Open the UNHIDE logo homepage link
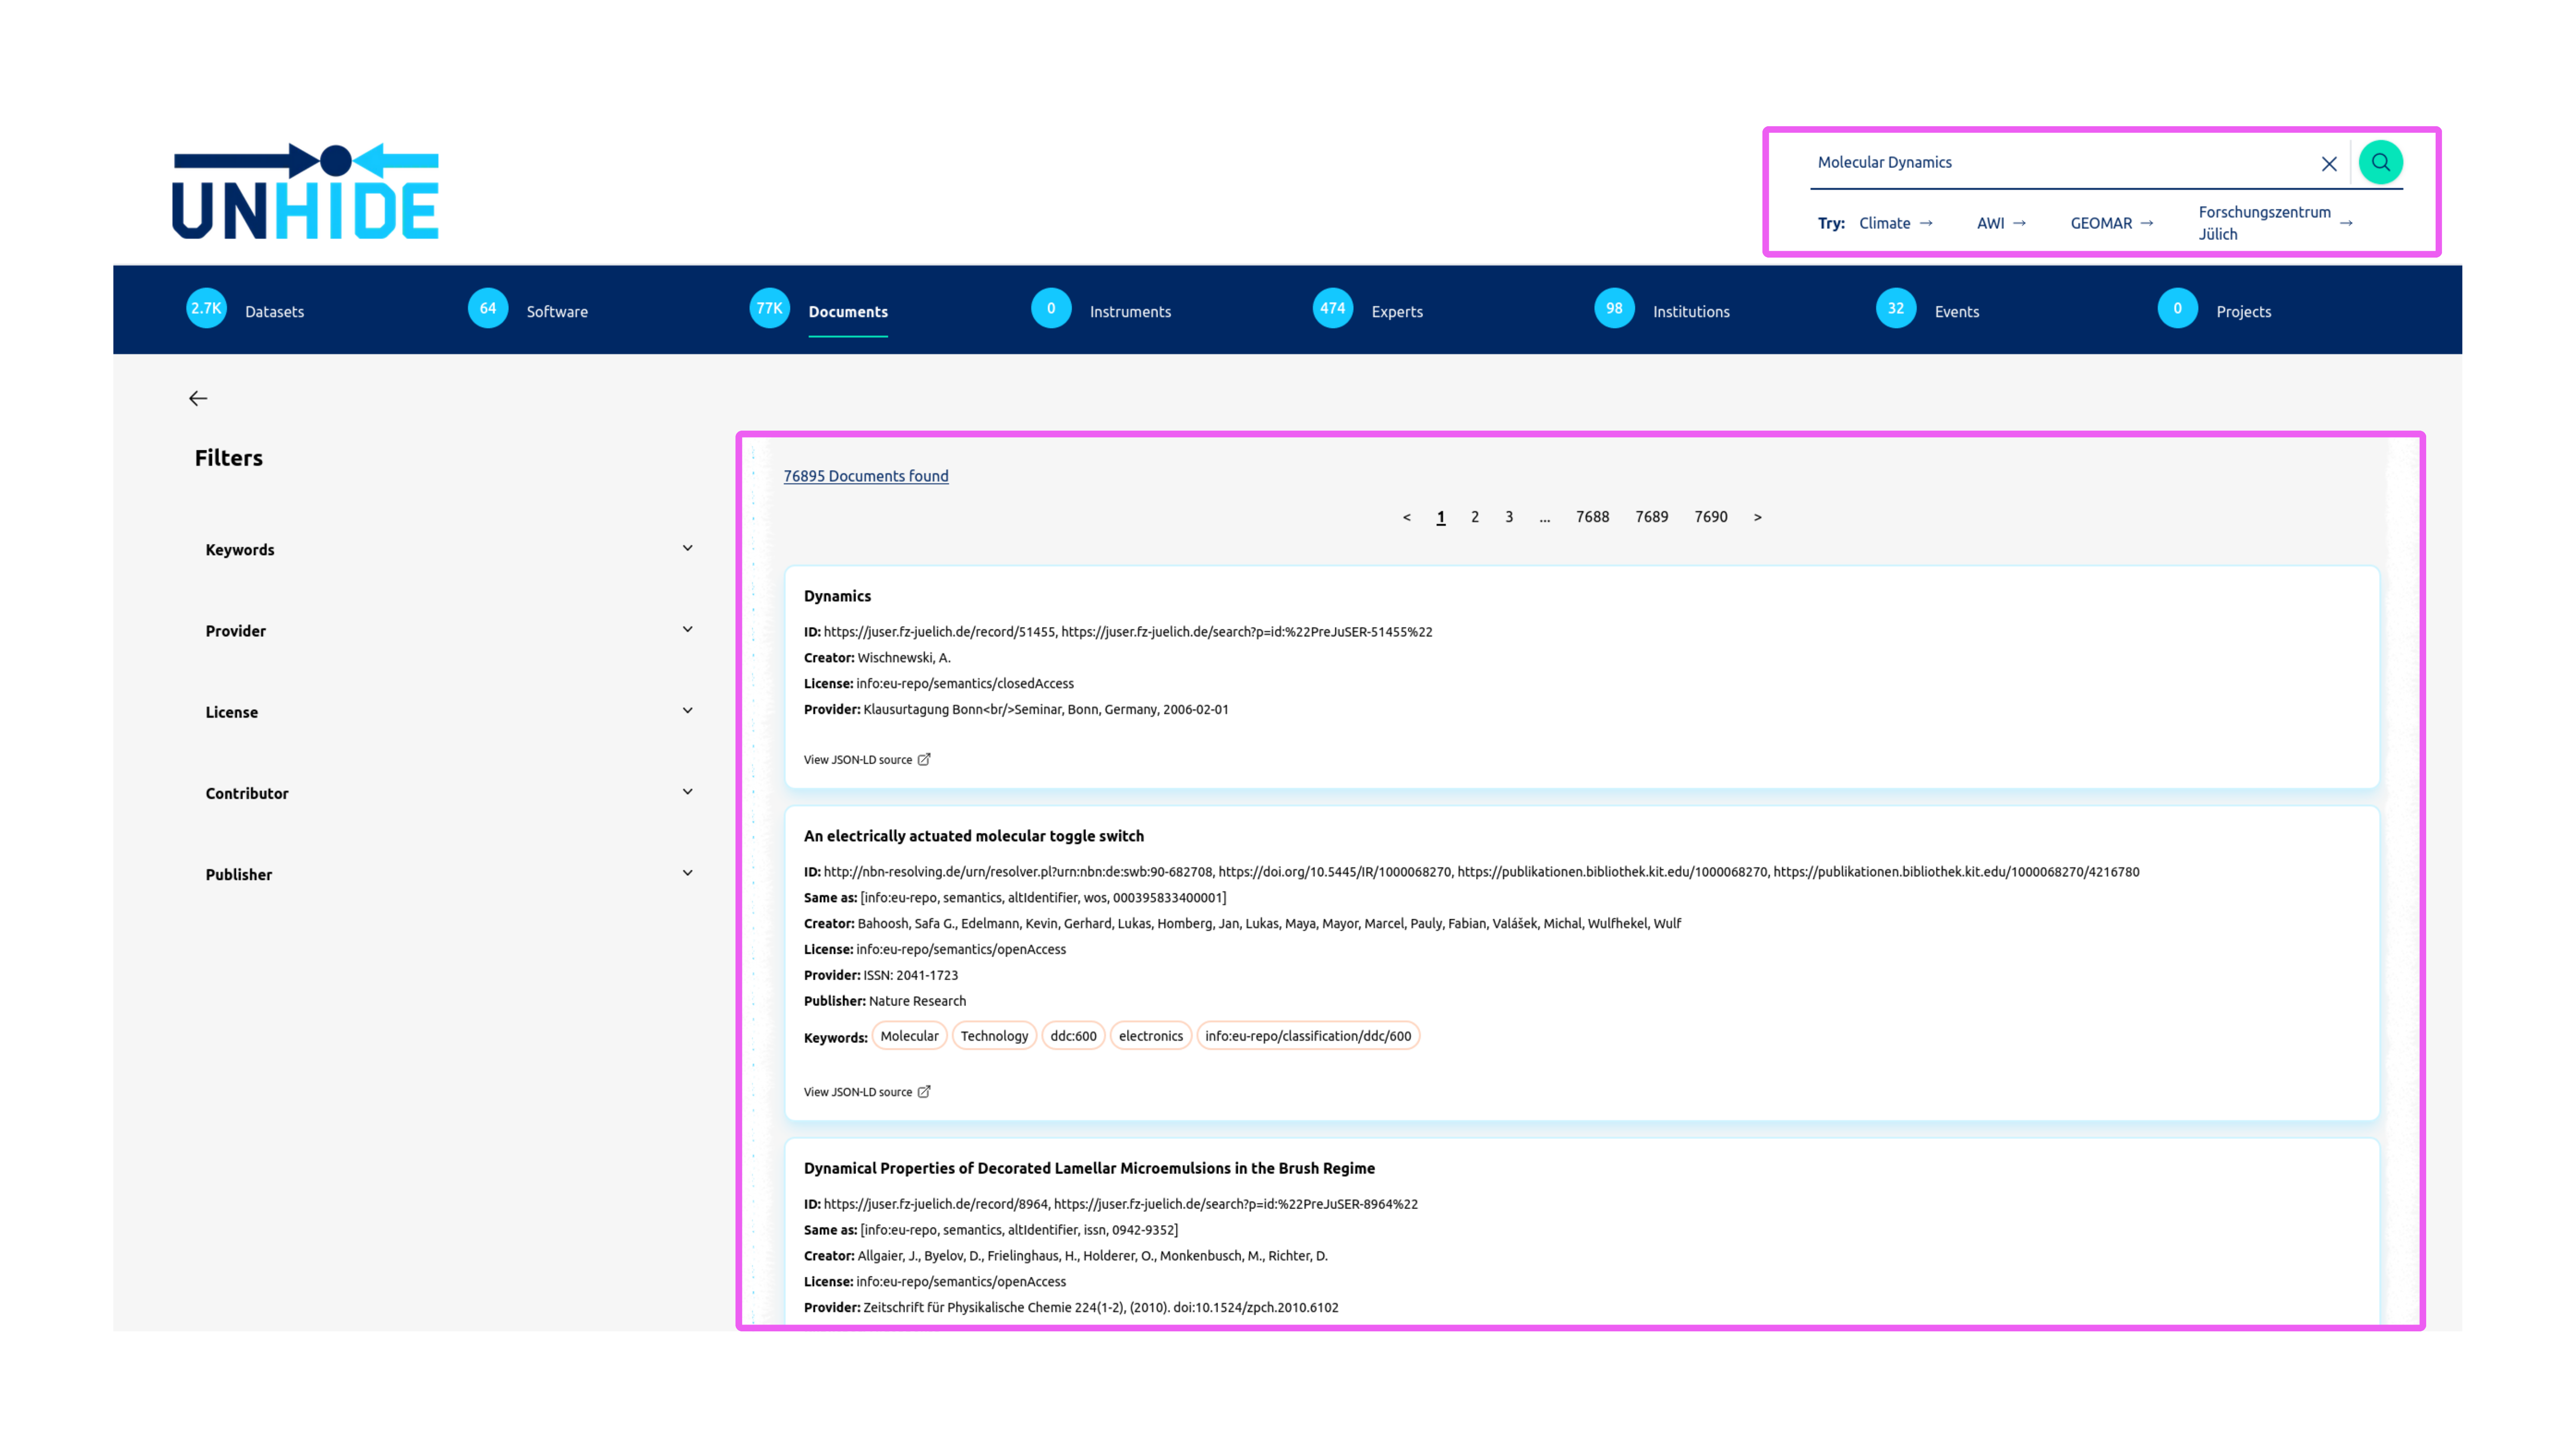 coord(304,191)
